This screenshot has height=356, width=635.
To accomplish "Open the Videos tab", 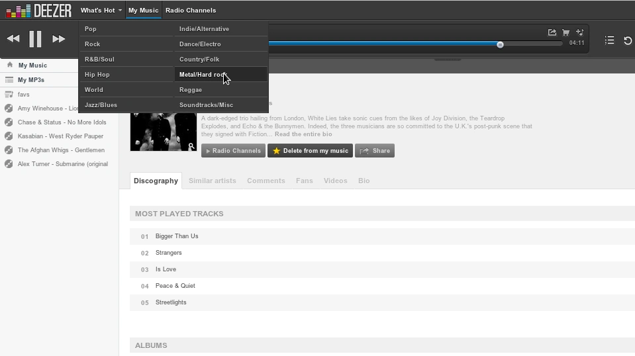I will click(x=335, y=181).
